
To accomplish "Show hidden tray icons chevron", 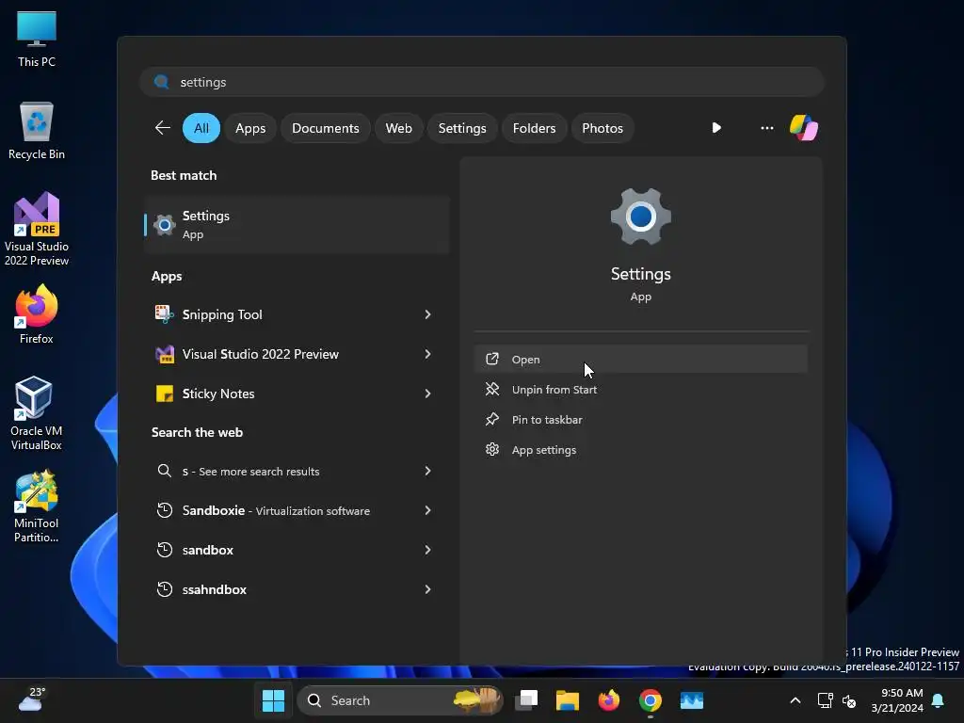I will (x=795, y=700).
